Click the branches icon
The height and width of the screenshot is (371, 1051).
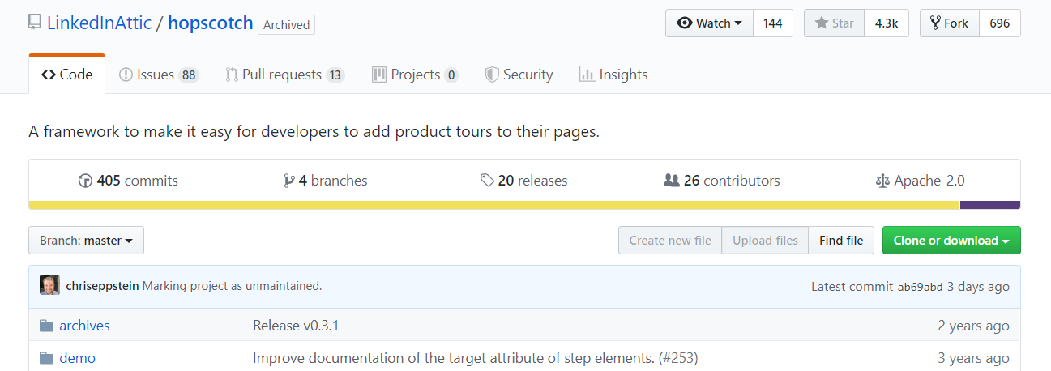point(288,181)
